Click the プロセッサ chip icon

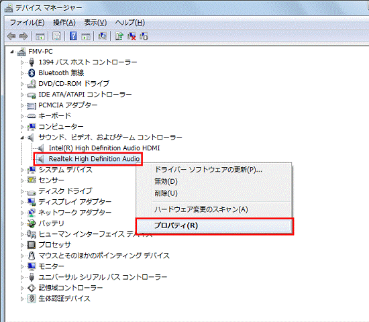pos(32,245)
